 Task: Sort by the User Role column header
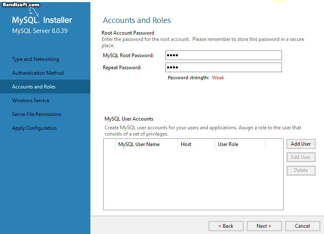click(x=240, y=144)
